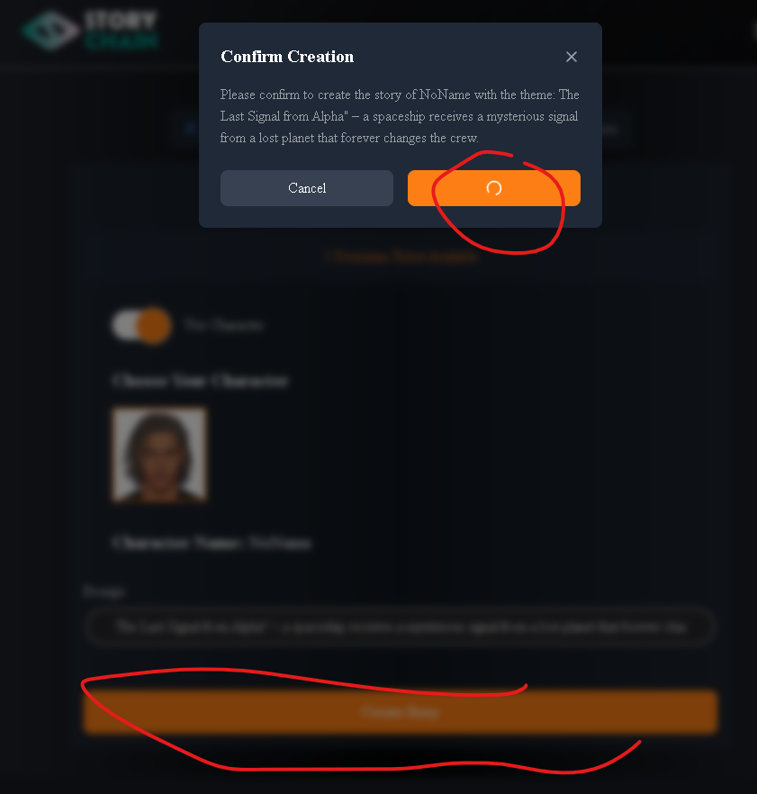Click the Choose Your Character heading
The width and height of the screenshot is (757, 794).
coord(201,380)
